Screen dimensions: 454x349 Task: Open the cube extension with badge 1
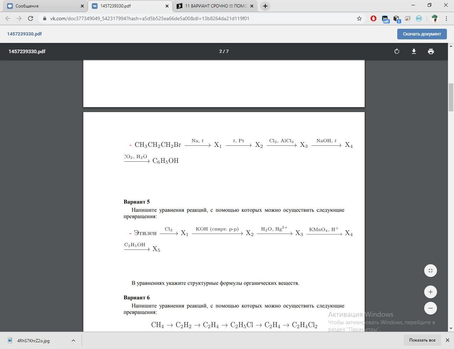pos(397,19)
